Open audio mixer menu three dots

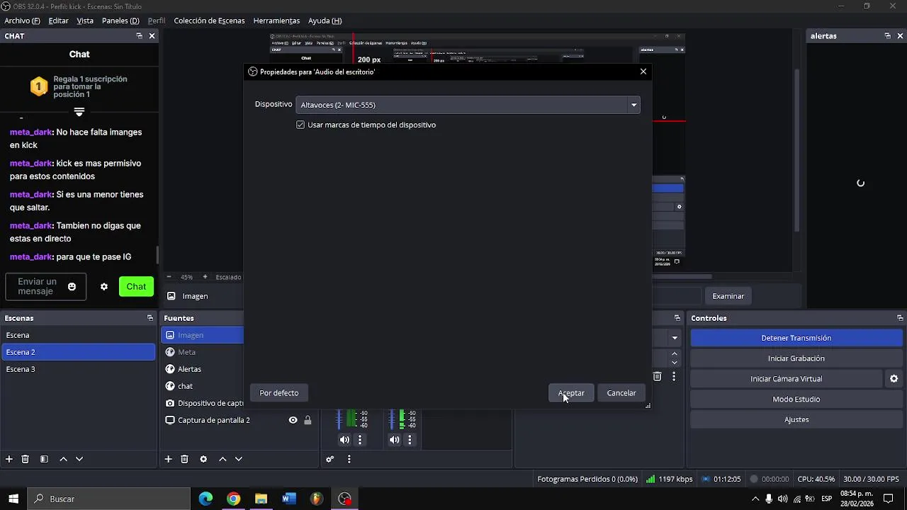(349, 459)
